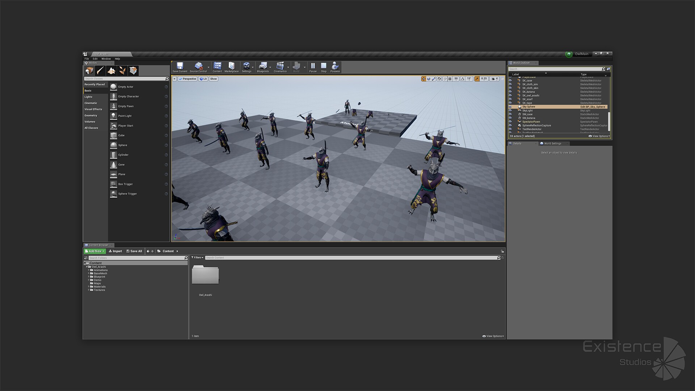Image resolution: width=695 pixels, height=391 pixels.
Task: Open the Owl_Arashi folder thumbnail
Action: [205, 275]
